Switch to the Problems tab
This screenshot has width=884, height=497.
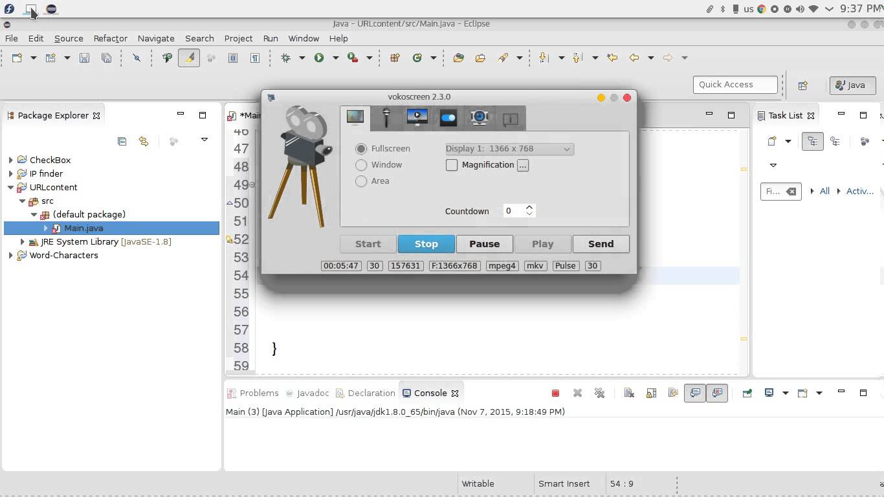pyautogui.click(x=252, y=393)
